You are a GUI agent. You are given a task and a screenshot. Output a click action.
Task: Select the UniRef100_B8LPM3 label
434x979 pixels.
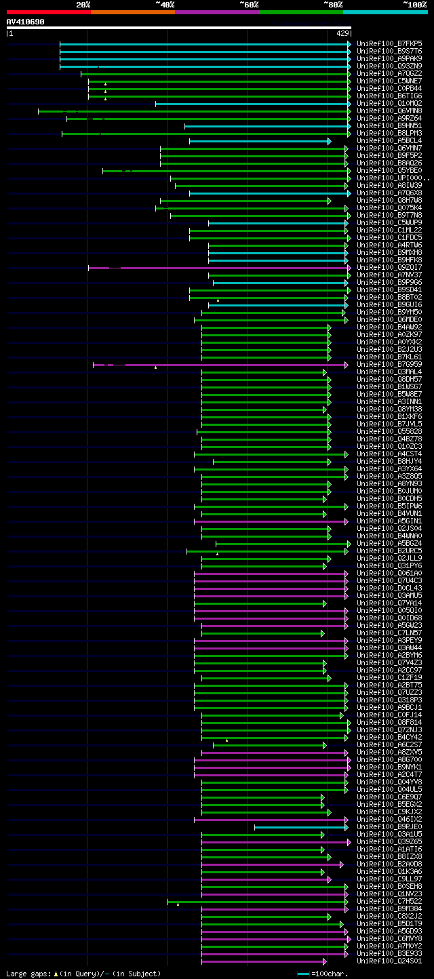coord(389,134)
